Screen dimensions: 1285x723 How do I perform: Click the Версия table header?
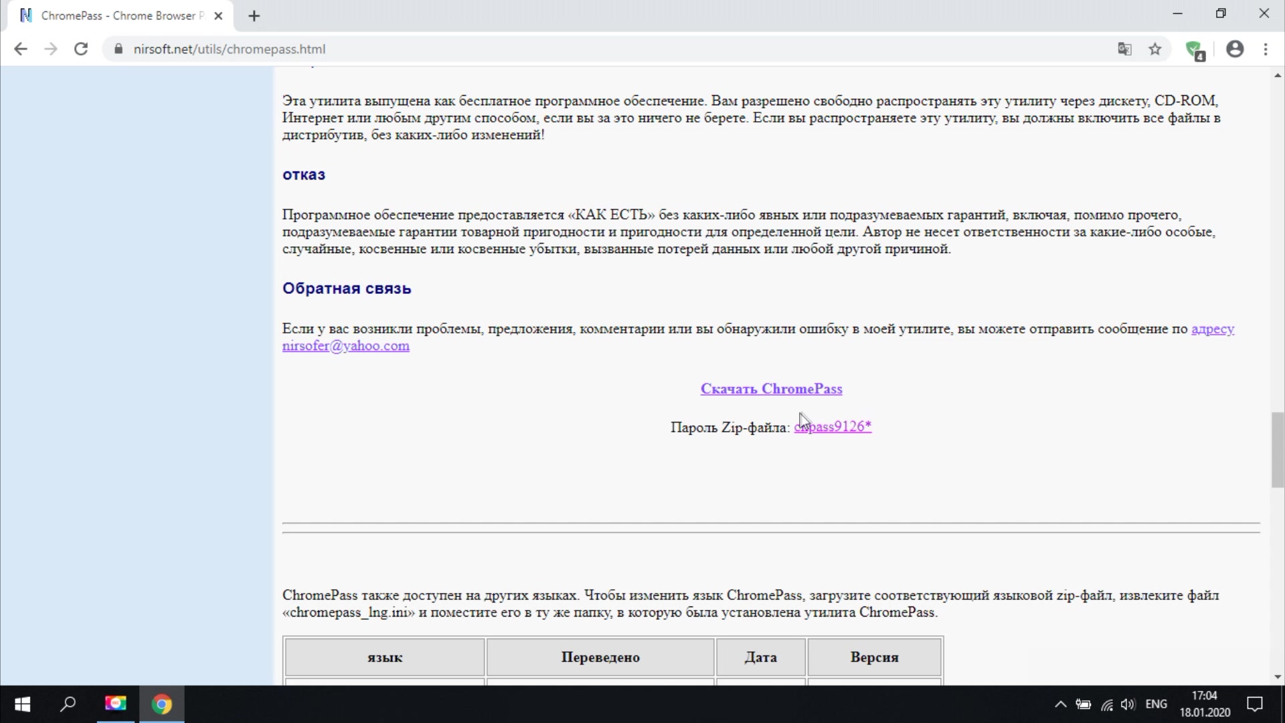(874, 657)
